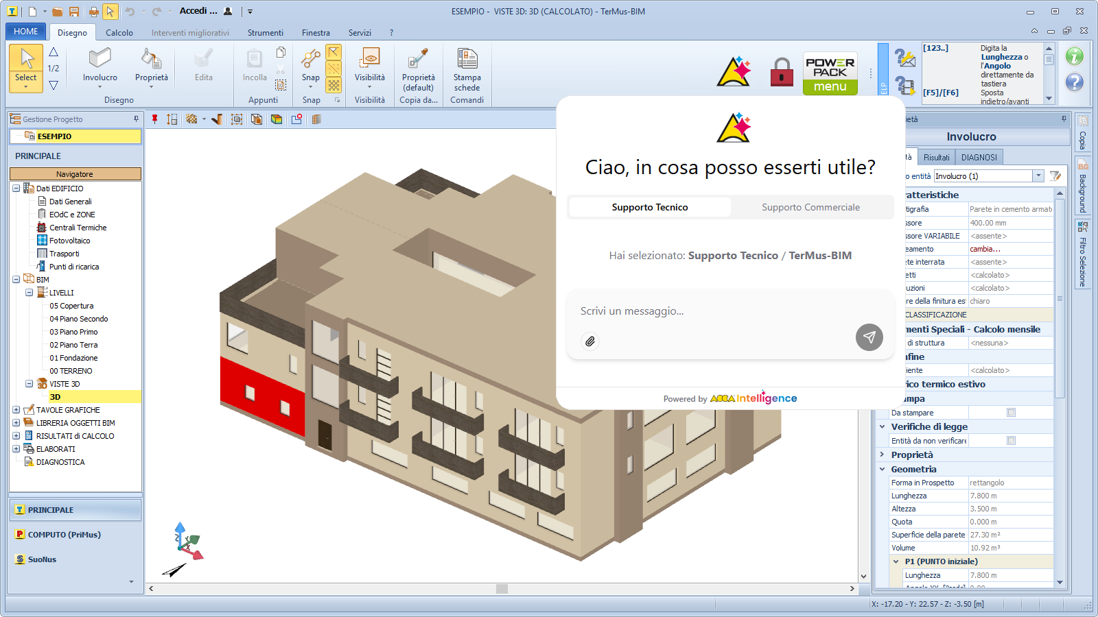Click the COMPUTO (PriMus) button
The height and width of the screenshot is (617, 1098).
point(64,535)
